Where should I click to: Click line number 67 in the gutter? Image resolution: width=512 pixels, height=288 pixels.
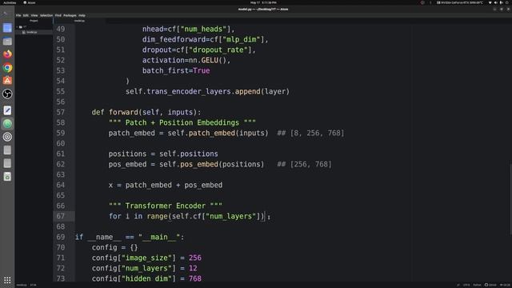click(61, 216)
